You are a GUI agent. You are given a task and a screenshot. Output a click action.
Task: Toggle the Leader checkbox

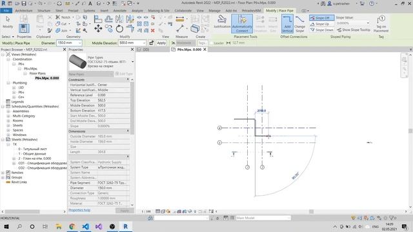(212, 43)
